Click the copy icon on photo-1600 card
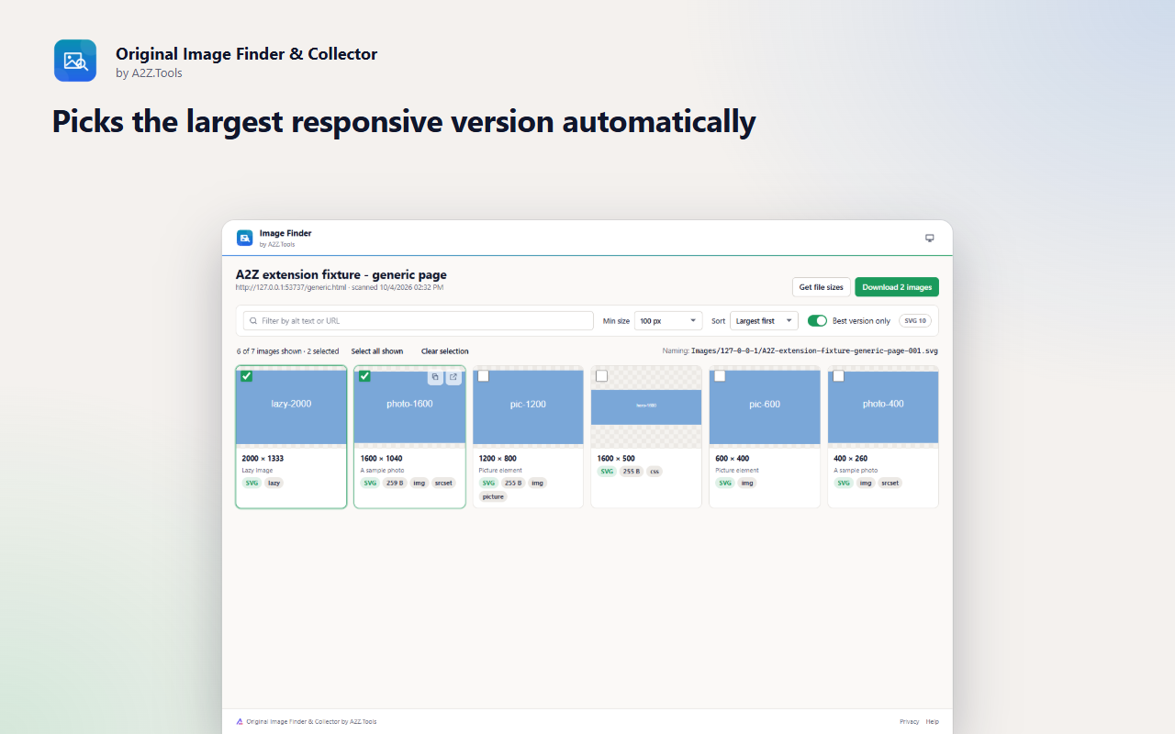 tap(435, 377)
